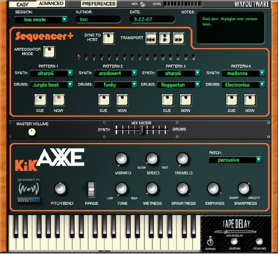Trigger Pattern 2 Now button
Viewport: 278px width, 254px height.
coord(122,100)
